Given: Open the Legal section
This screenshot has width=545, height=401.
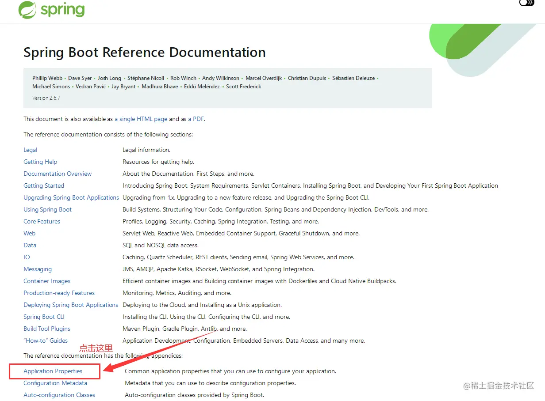Looking at the screenshot, I should [x=31, y=150].
